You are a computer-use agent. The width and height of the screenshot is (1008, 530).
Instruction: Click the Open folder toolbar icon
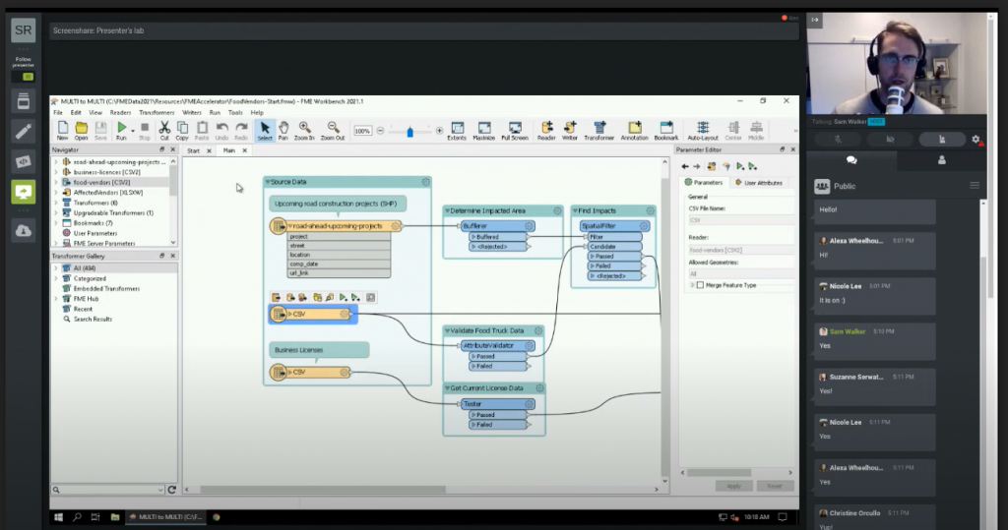tap(81, 131)
